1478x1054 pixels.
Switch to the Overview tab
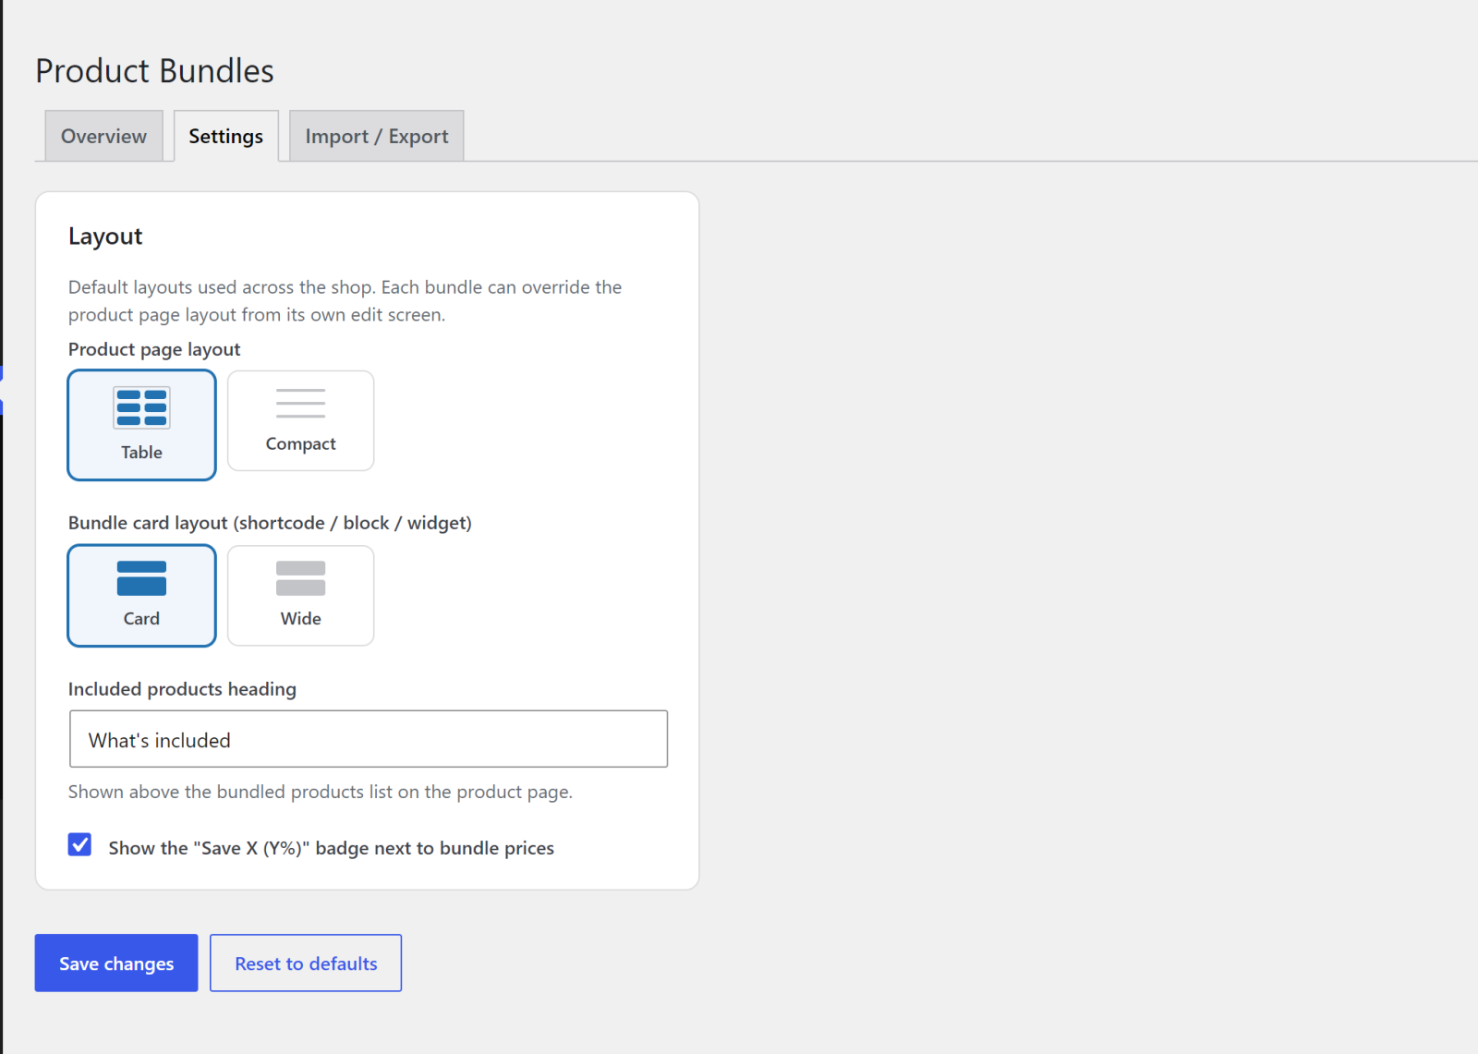point(103,136)
